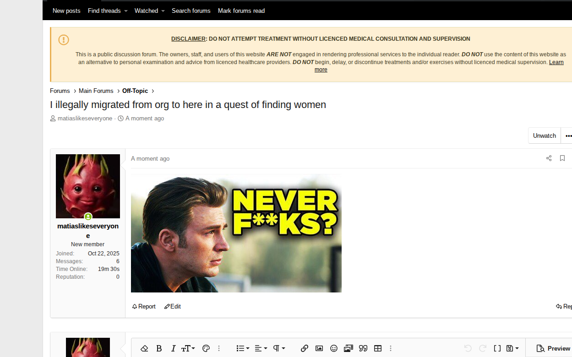Click the Captain America meme image

(x=236, y=233)
